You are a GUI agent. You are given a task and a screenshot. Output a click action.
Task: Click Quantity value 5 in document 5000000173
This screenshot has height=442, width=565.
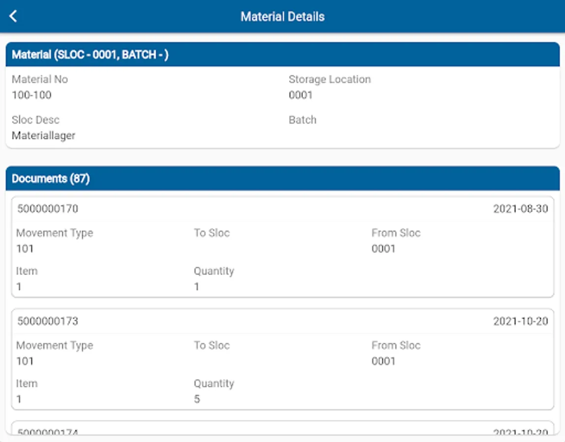197,399
